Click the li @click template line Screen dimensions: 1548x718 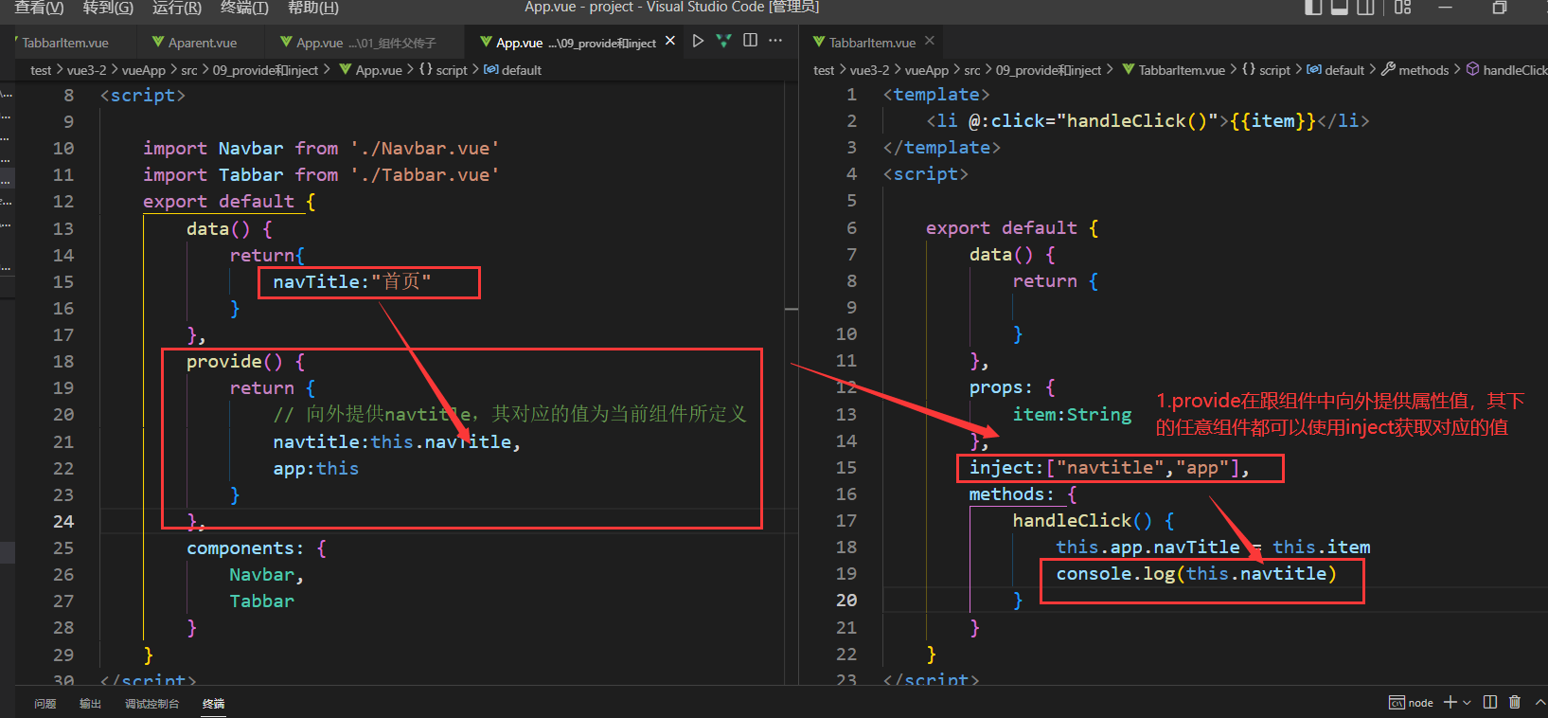point(1148,120)
